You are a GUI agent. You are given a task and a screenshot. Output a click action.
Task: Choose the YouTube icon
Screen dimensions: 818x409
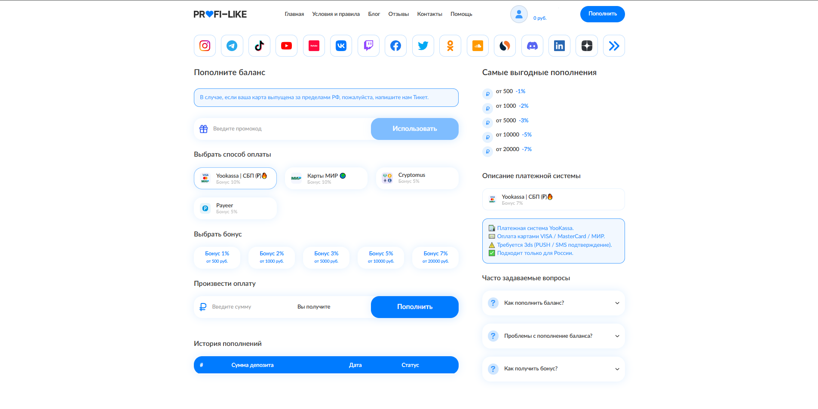(286, 46)
